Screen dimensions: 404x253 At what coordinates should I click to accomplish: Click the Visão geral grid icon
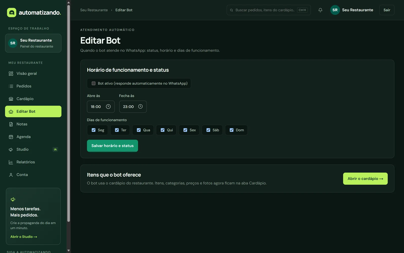click(11, 74)
